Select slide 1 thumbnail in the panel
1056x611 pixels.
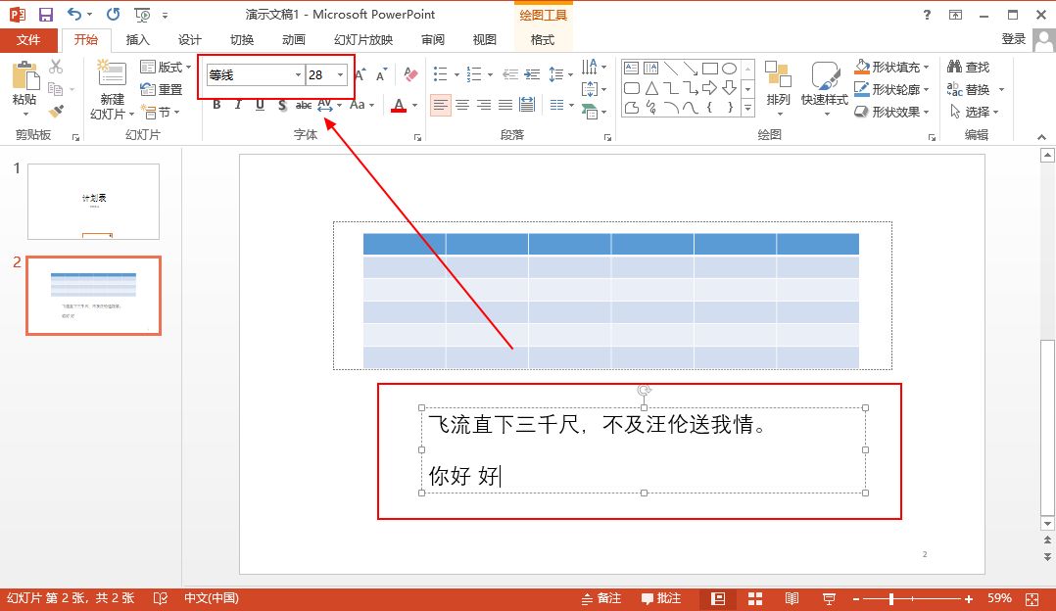[x=93, y=201]
